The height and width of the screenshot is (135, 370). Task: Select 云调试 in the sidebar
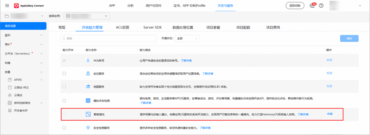(x=18, y=95)
